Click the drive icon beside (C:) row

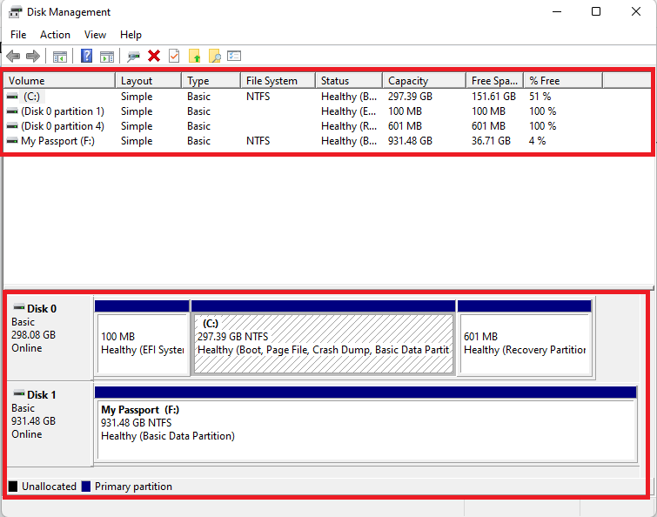tap(12, 97)
